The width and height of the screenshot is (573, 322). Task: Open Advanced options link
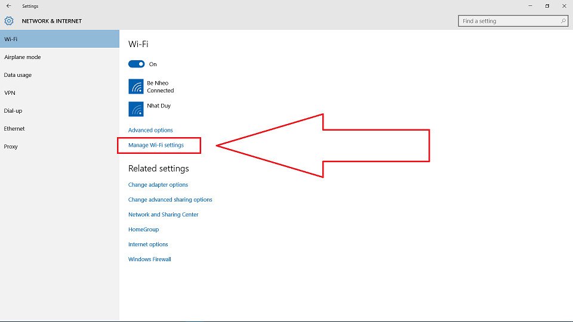[x=150, y=130]
